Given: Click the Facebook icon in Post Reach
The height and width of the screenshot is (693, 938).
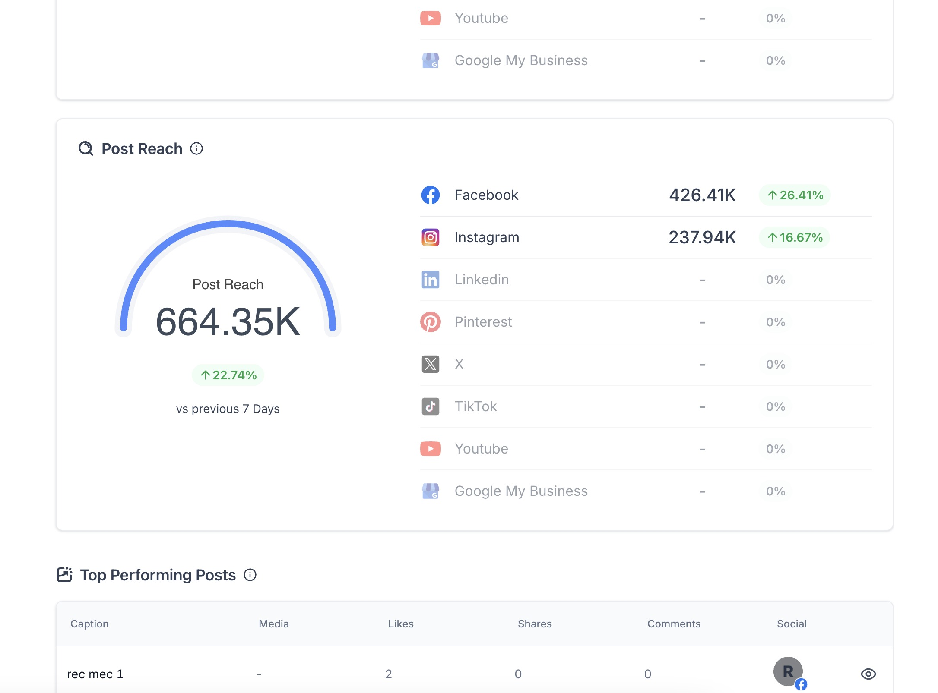Looking at the screenshot, I should 430,195.
